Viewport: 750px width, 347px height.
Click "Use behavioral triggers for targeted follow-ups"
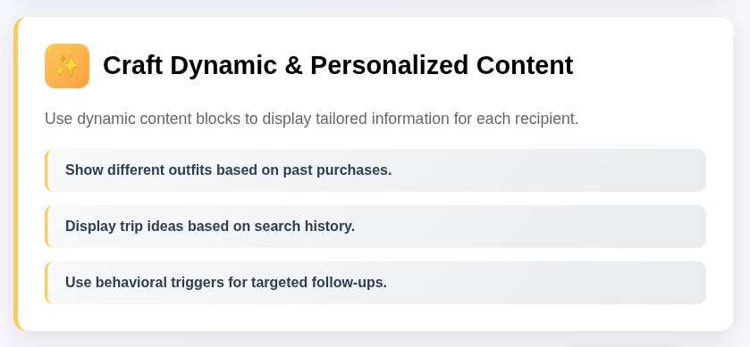[226, 283]
